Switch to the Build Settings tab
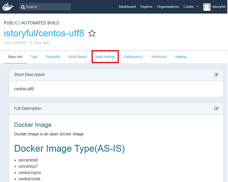Viewport: 228px width, 182px height. tap(105, 57)
